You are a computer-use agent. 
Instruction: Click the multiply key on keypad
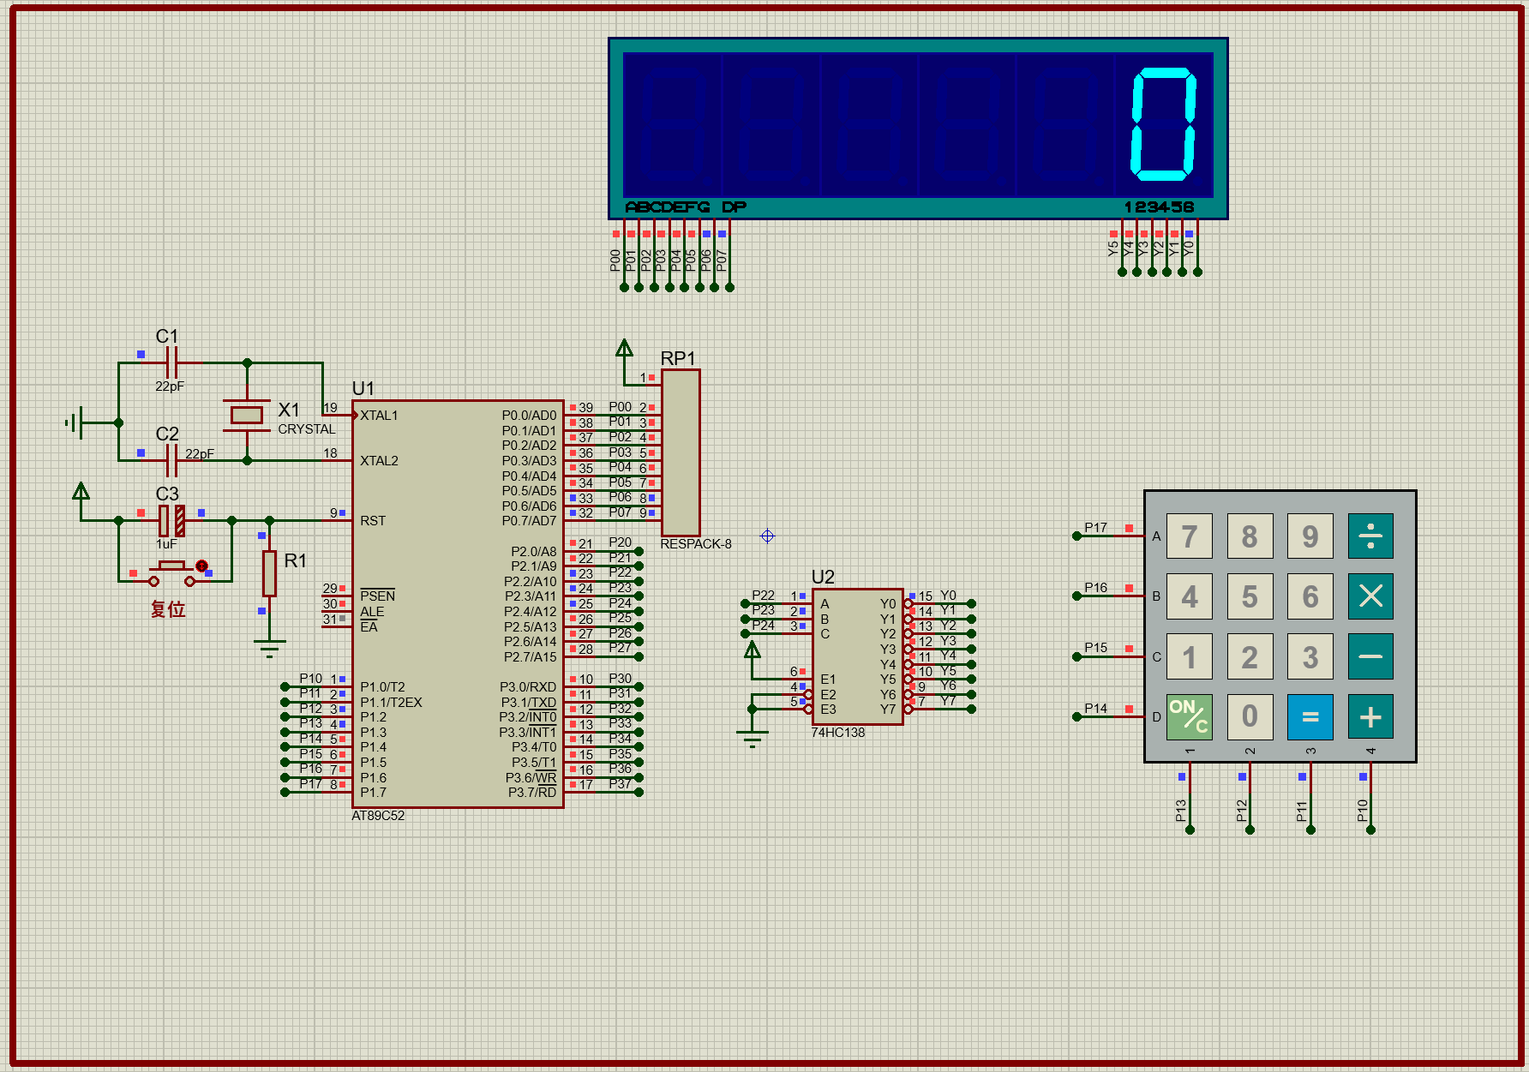click(1370, 596)
